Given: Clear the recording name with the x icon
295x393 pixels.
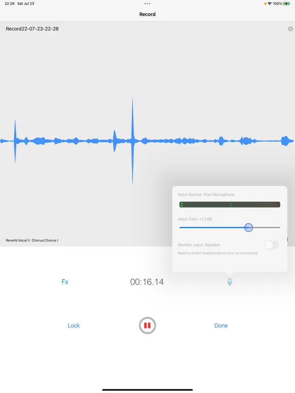Looking at the screenshot, I should click(x=290, y=29).
